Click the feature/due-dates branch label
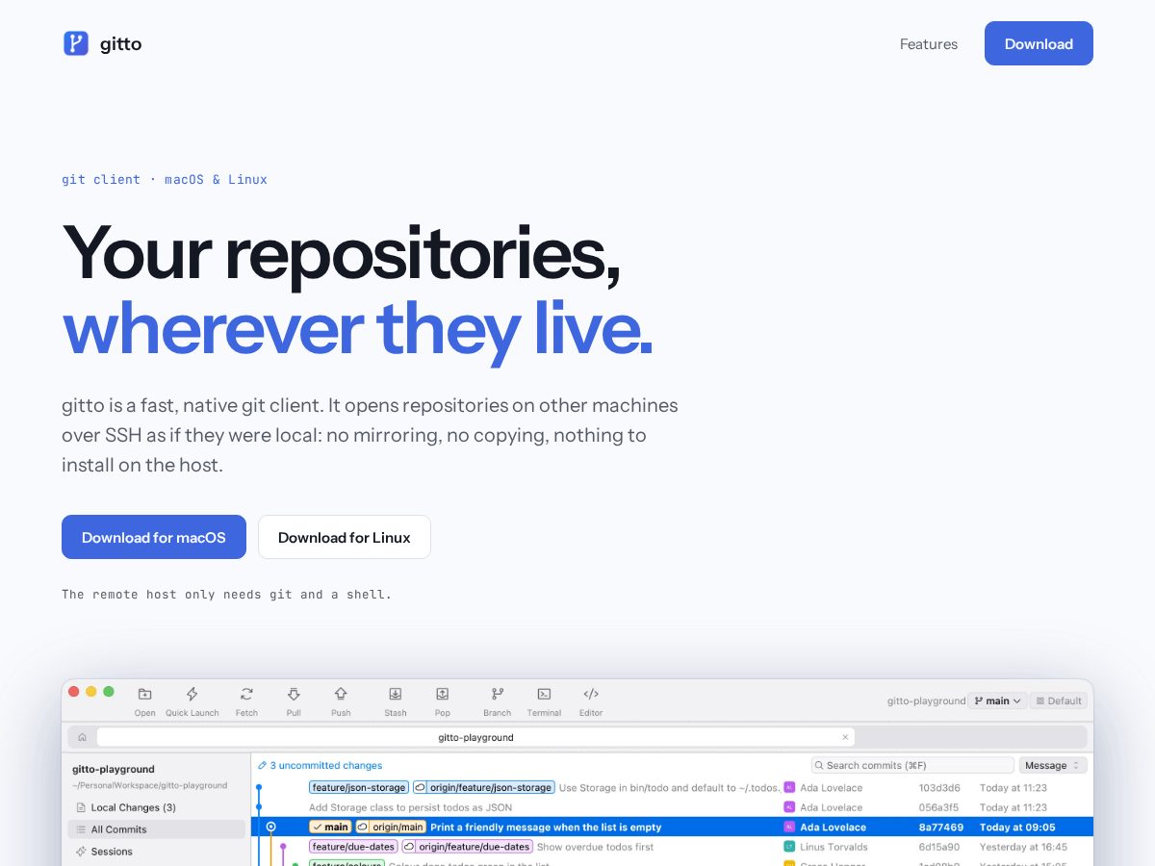Screen dimensions: 1155x866 tap(353, 847)
